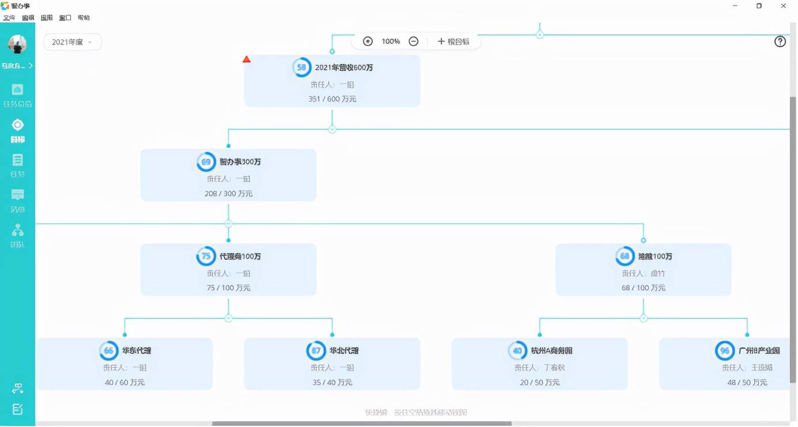Open the 2021 year dropdown
The image size is (798, 427).
tap(73, 42)
